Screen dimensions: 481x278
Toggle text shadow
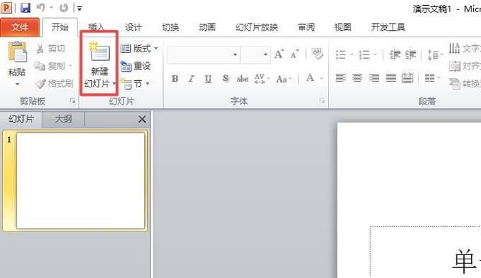[x=225, y=79]
